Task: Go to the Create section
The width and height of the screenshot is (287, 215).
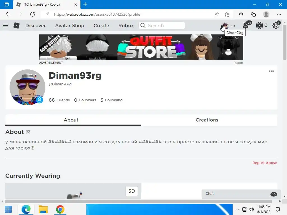Action: (101, 25)
